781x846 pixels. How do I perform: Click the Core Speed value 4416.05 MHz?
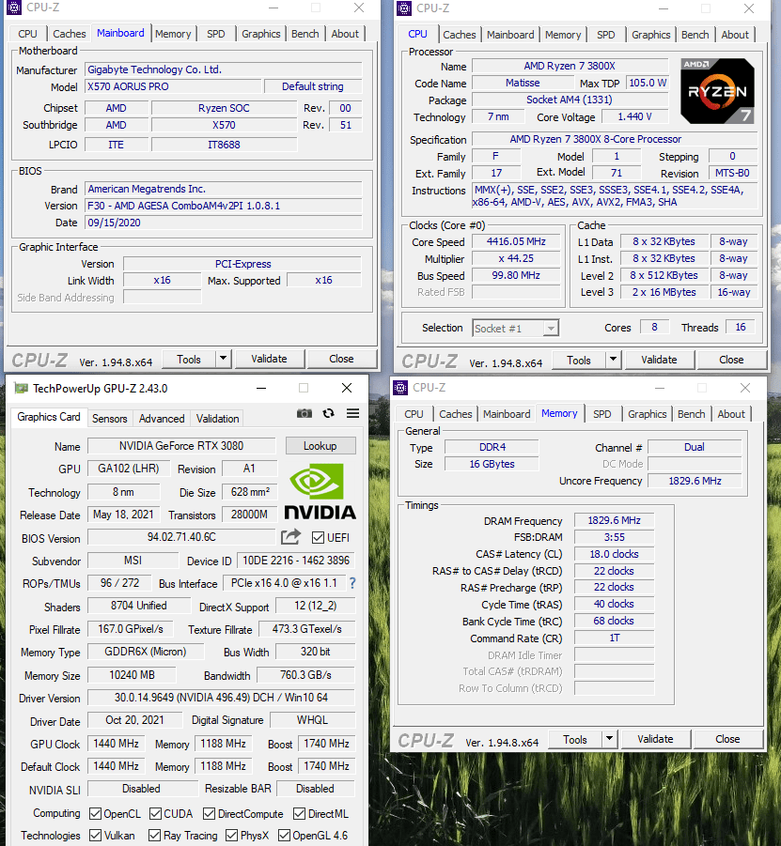point(516,241)
